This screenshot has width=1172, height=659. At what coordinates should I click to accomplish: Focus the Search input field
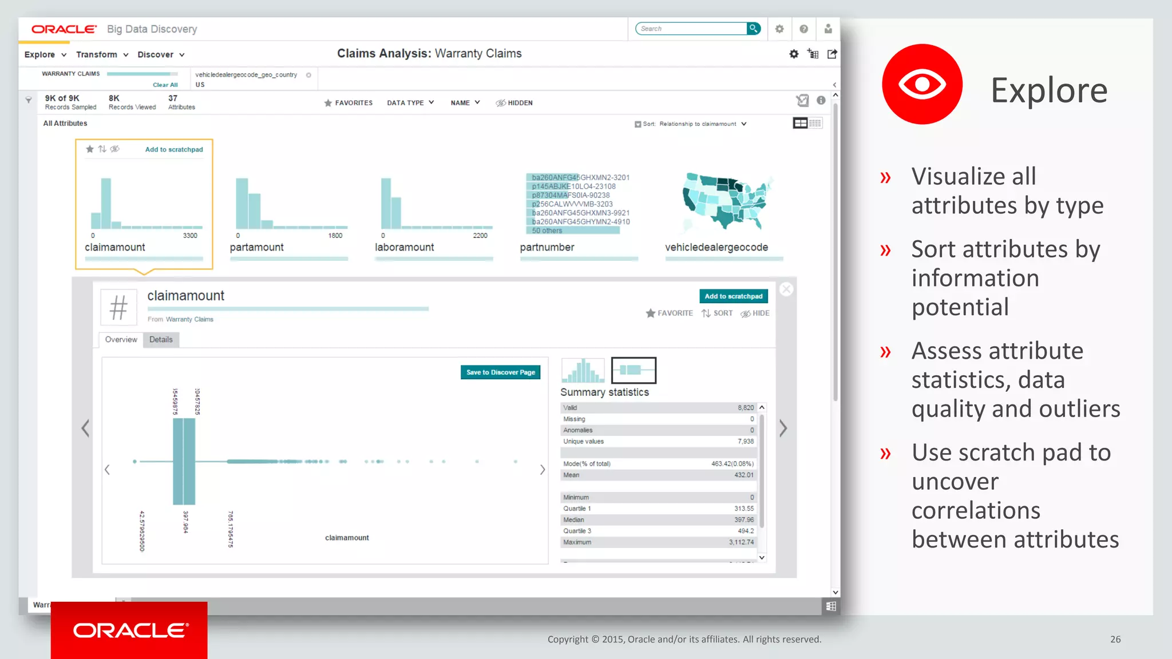pos(691,29)
